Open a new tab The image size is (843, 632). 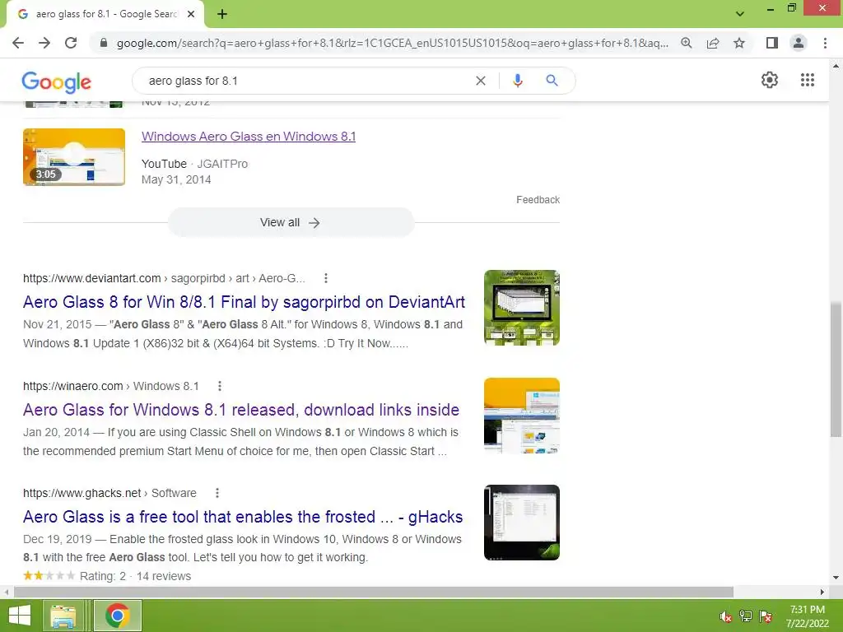(222, 14)
